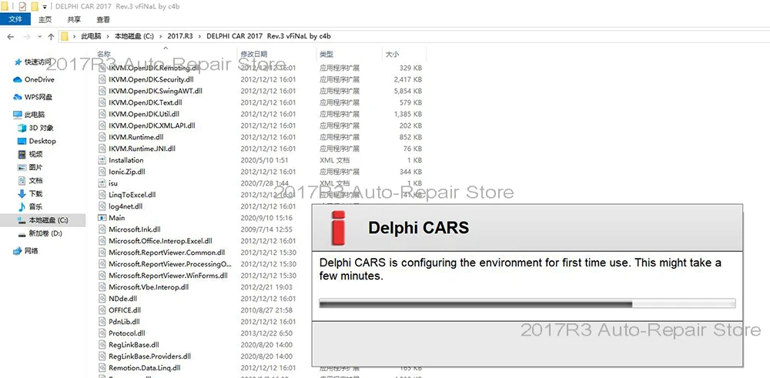Open the 共享 ribbon tab
This screenshot has height=378, width=770.
coord(74,20)
